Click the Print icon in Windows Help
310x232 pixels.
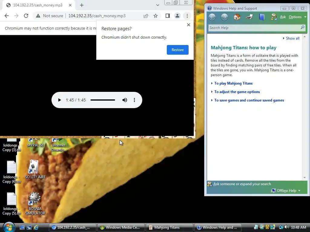pyautogui.click(x=249, y=17)
